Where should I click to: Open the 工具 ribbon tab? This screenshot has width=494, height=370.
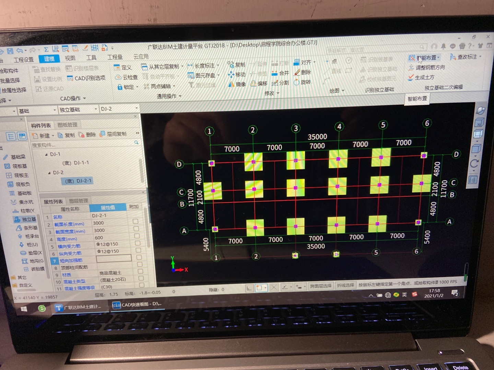click(x=91, y=58)
